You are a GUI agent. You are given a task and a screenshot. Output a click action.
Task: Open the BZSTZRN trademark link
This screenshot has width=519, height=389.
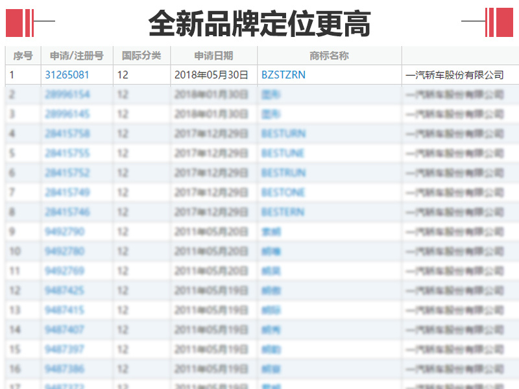click(x=284, y=75)
